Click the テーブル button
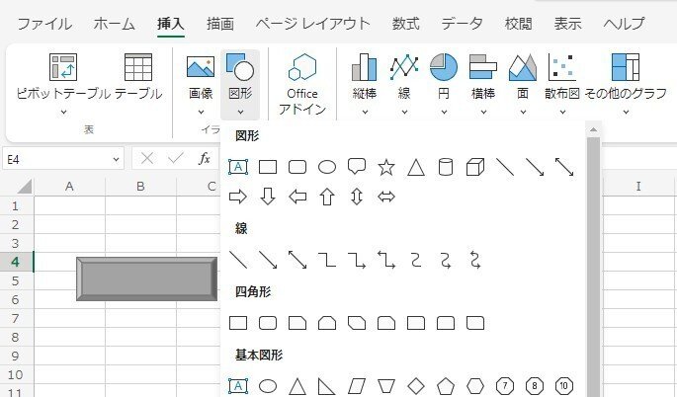677x397 pixels. click(x=138, y=76)
